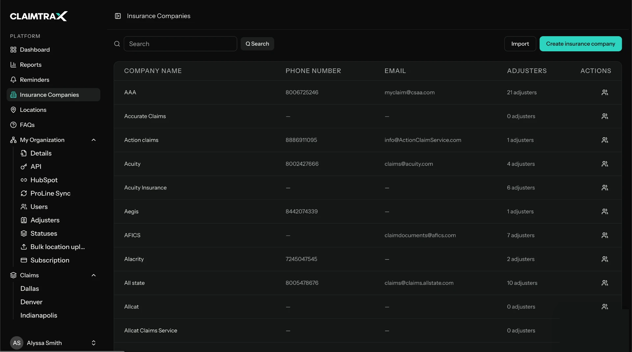Click the COMPANY NAME column header

[x=153, y=71]
